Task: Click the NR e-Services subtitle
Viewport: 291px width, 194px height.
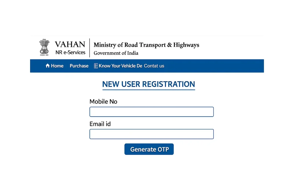Action: pos(70,52)
